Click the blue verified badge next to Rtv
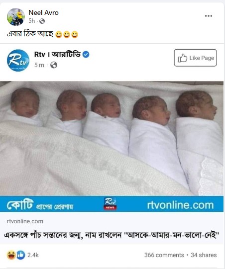Image resolution: width=225 pixels, height=269 pixels. click(86, 55)
